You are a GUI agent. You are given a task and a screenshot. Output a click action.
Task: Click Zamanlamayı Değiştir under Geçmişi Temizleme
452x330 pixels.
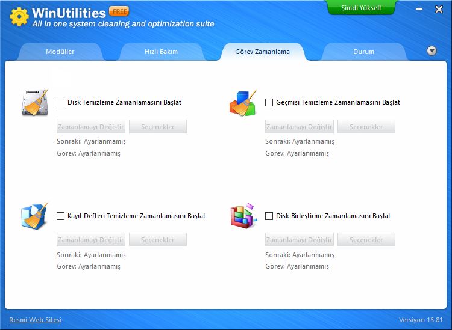coord(299,127)
